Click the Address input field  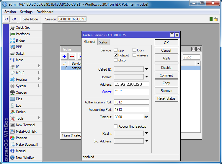click(x=131, y=84)
